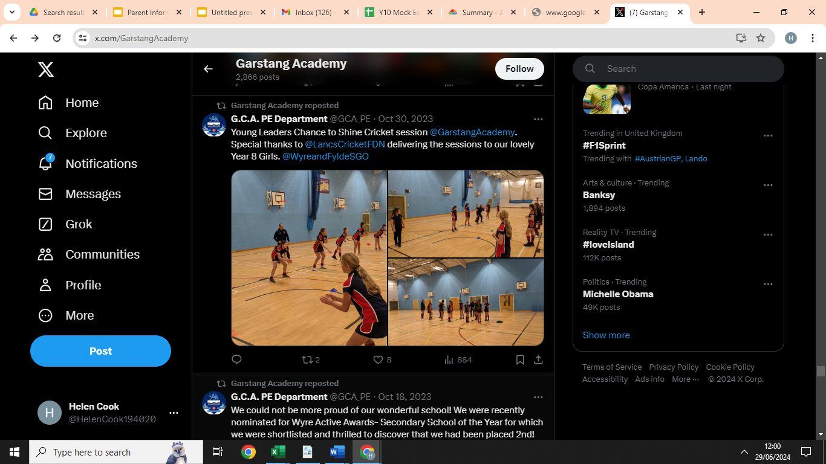Click the X logo in sidebar
Viewport: 826px width, 464px height.
pyautogui.click(x=46, y=69)
